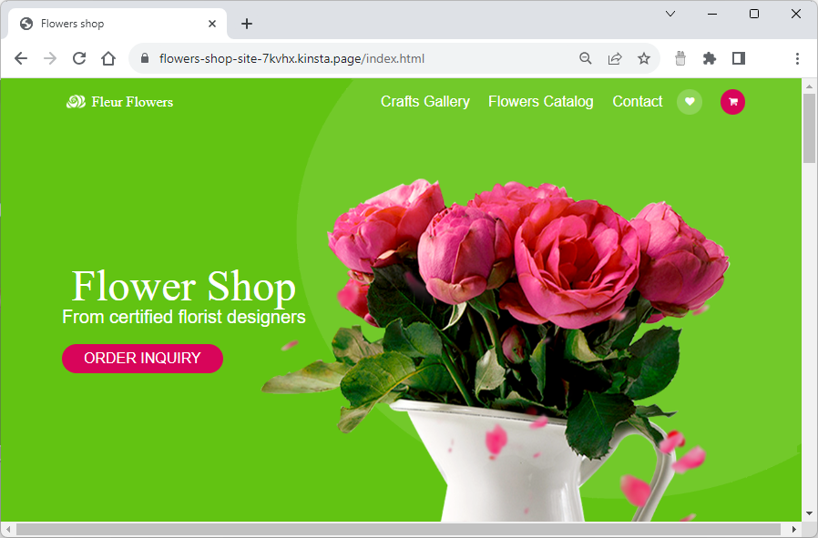Click the Fleur Flowers rose logo
This screenshot has width=818, height=538.
(75, 101)
